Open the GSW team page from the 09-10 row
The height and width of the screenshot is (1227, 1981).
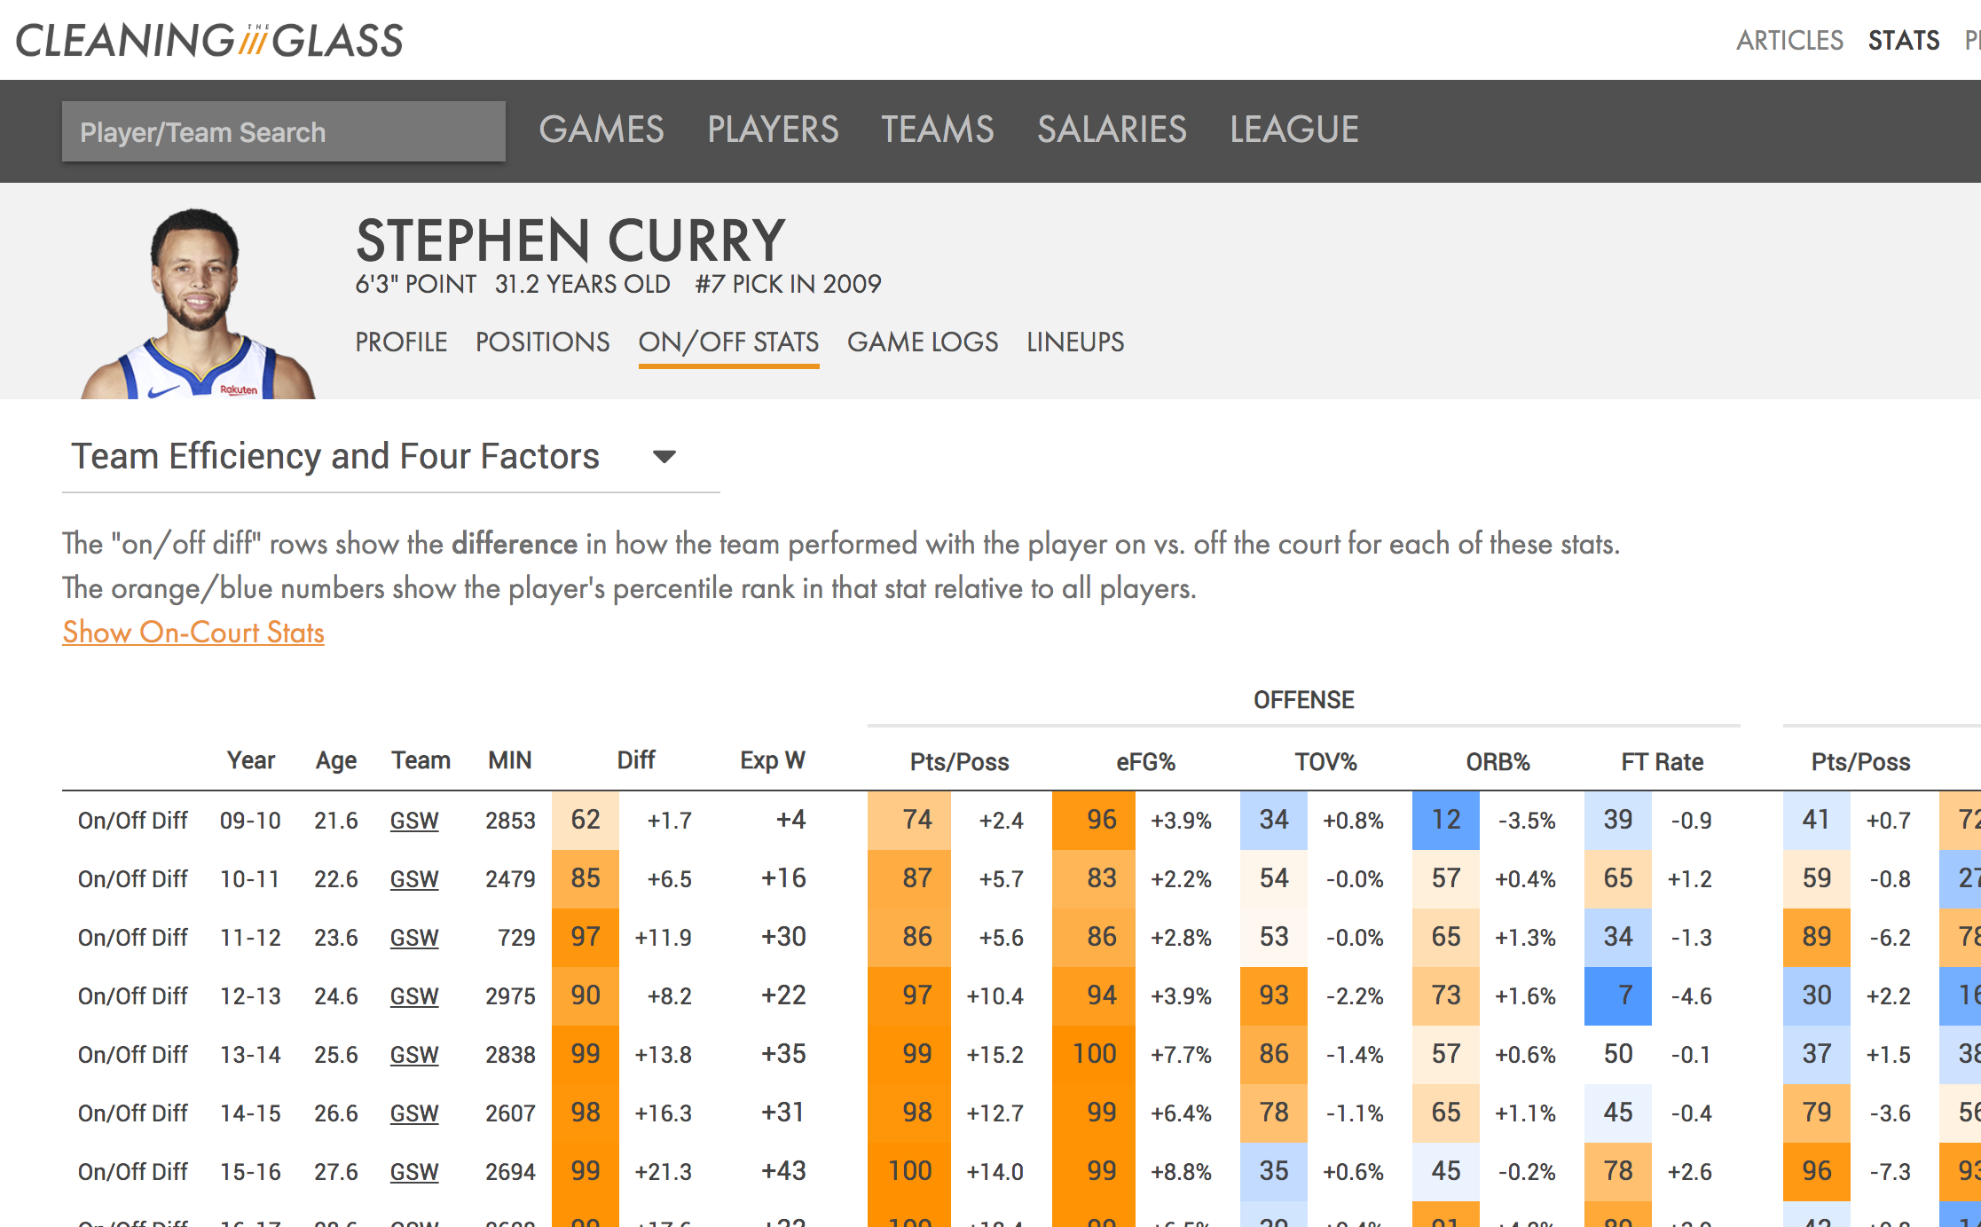click(414, 821)
